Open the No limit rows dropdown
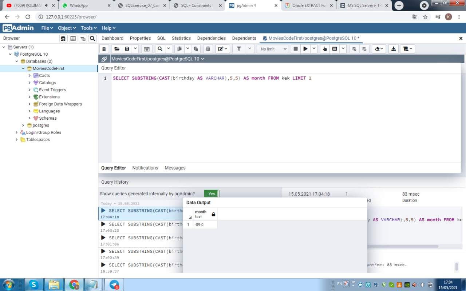 click(273, 49)
